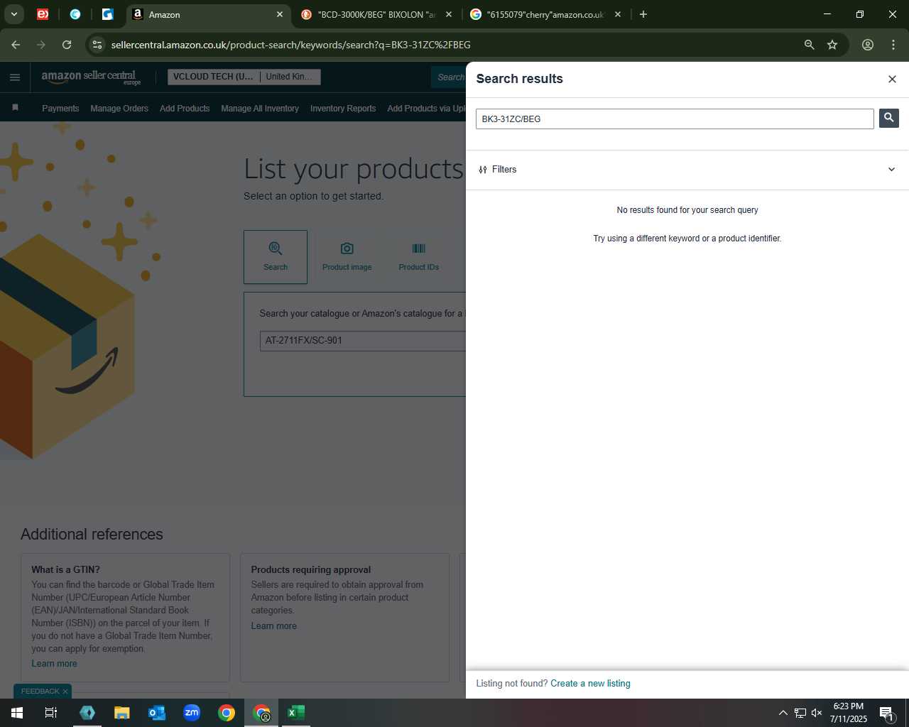Click the muted volume tray icon

click(x=817, y=713)
